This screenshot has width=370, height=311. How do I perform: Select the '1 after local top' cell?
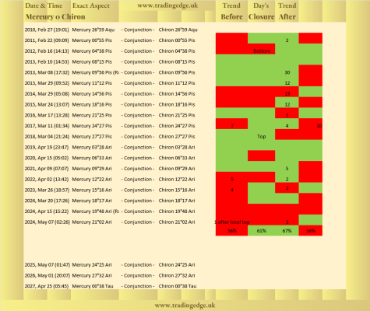[x=232, y=222]
